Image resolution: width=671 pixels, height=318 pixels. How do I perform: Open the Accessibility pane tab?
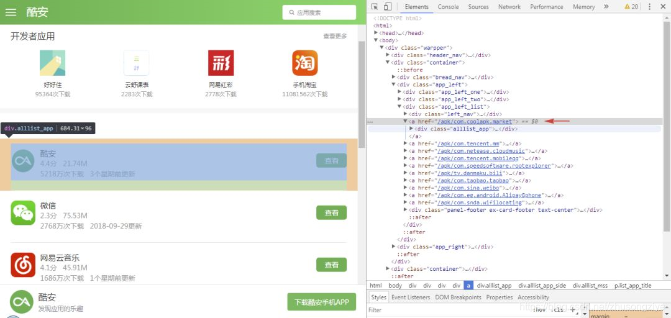(x=533, y=297)
